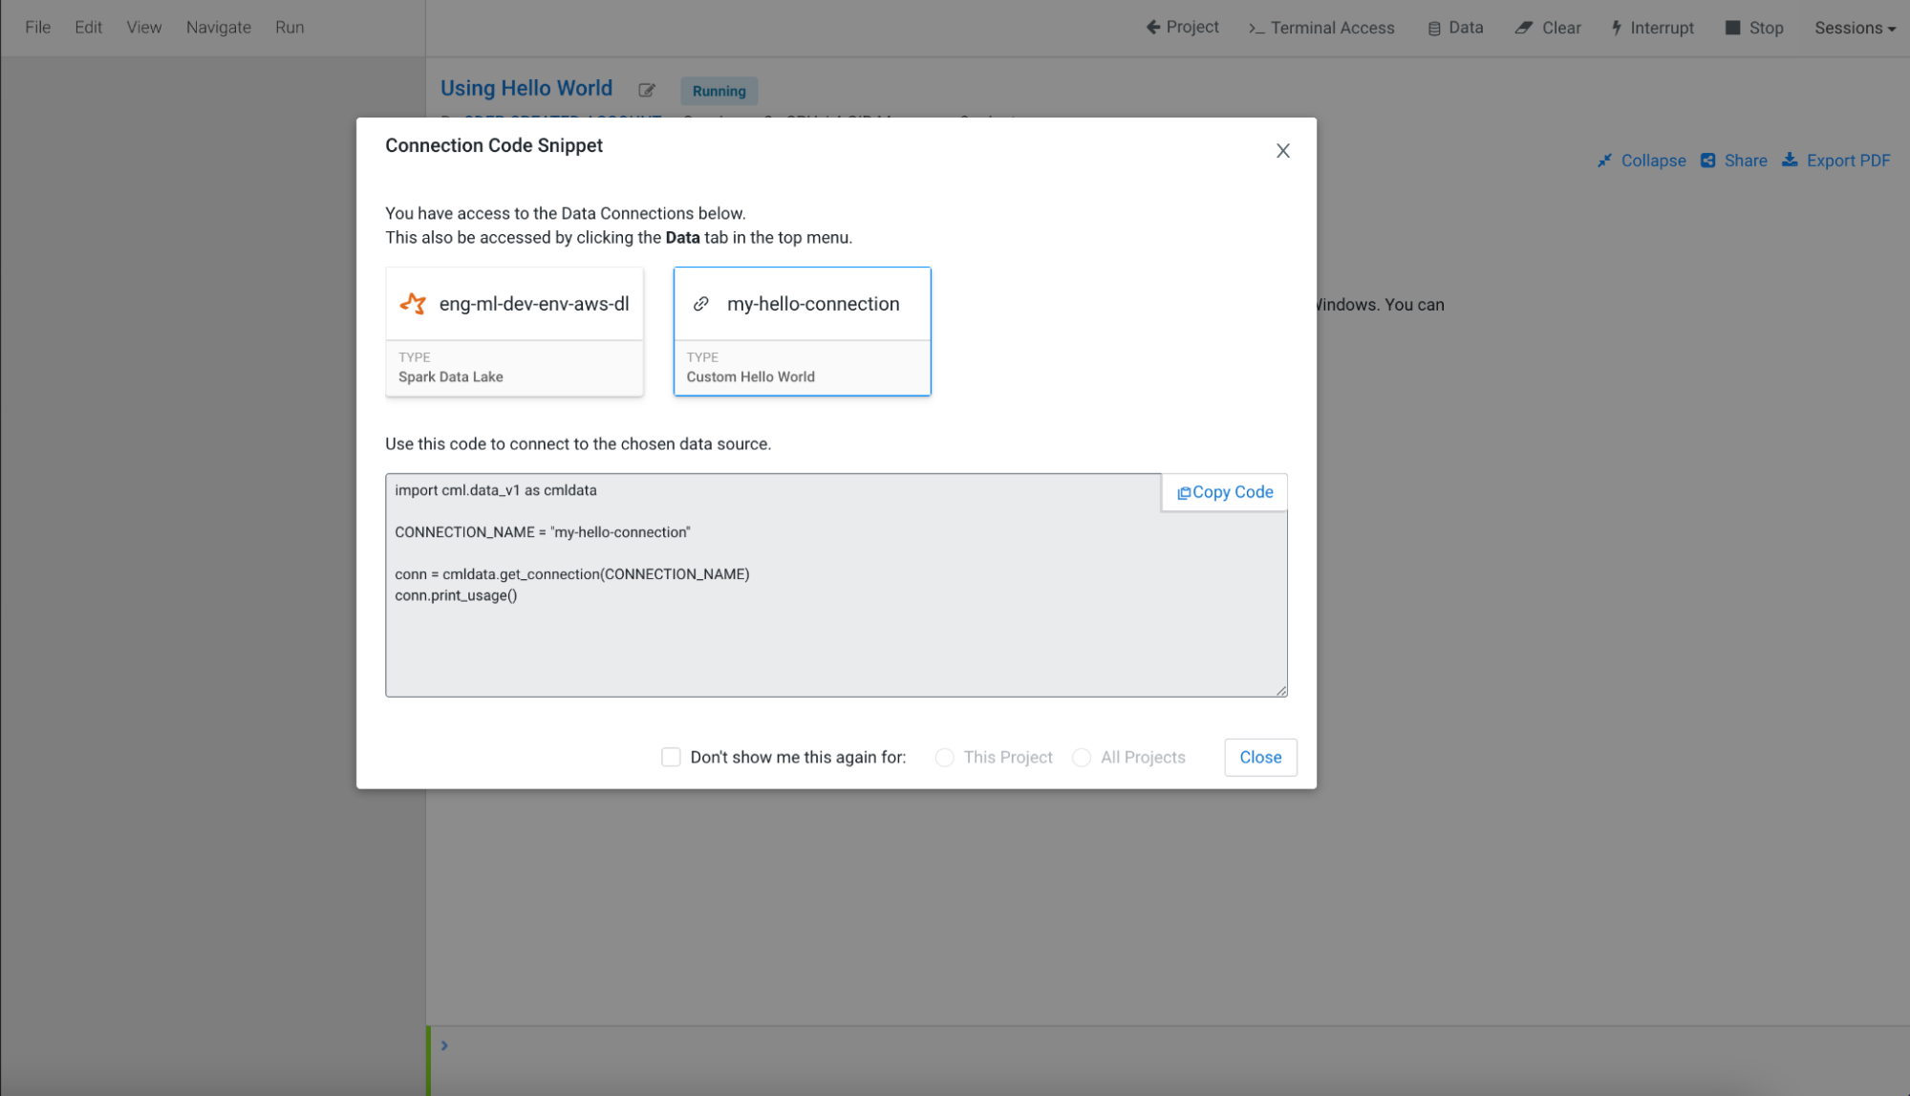Click the Close button in the dialog

(x=1259, y=757)
